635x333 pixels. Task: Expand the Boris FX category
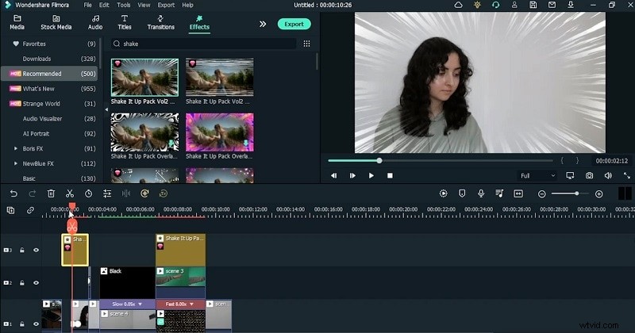click(16, 148)
